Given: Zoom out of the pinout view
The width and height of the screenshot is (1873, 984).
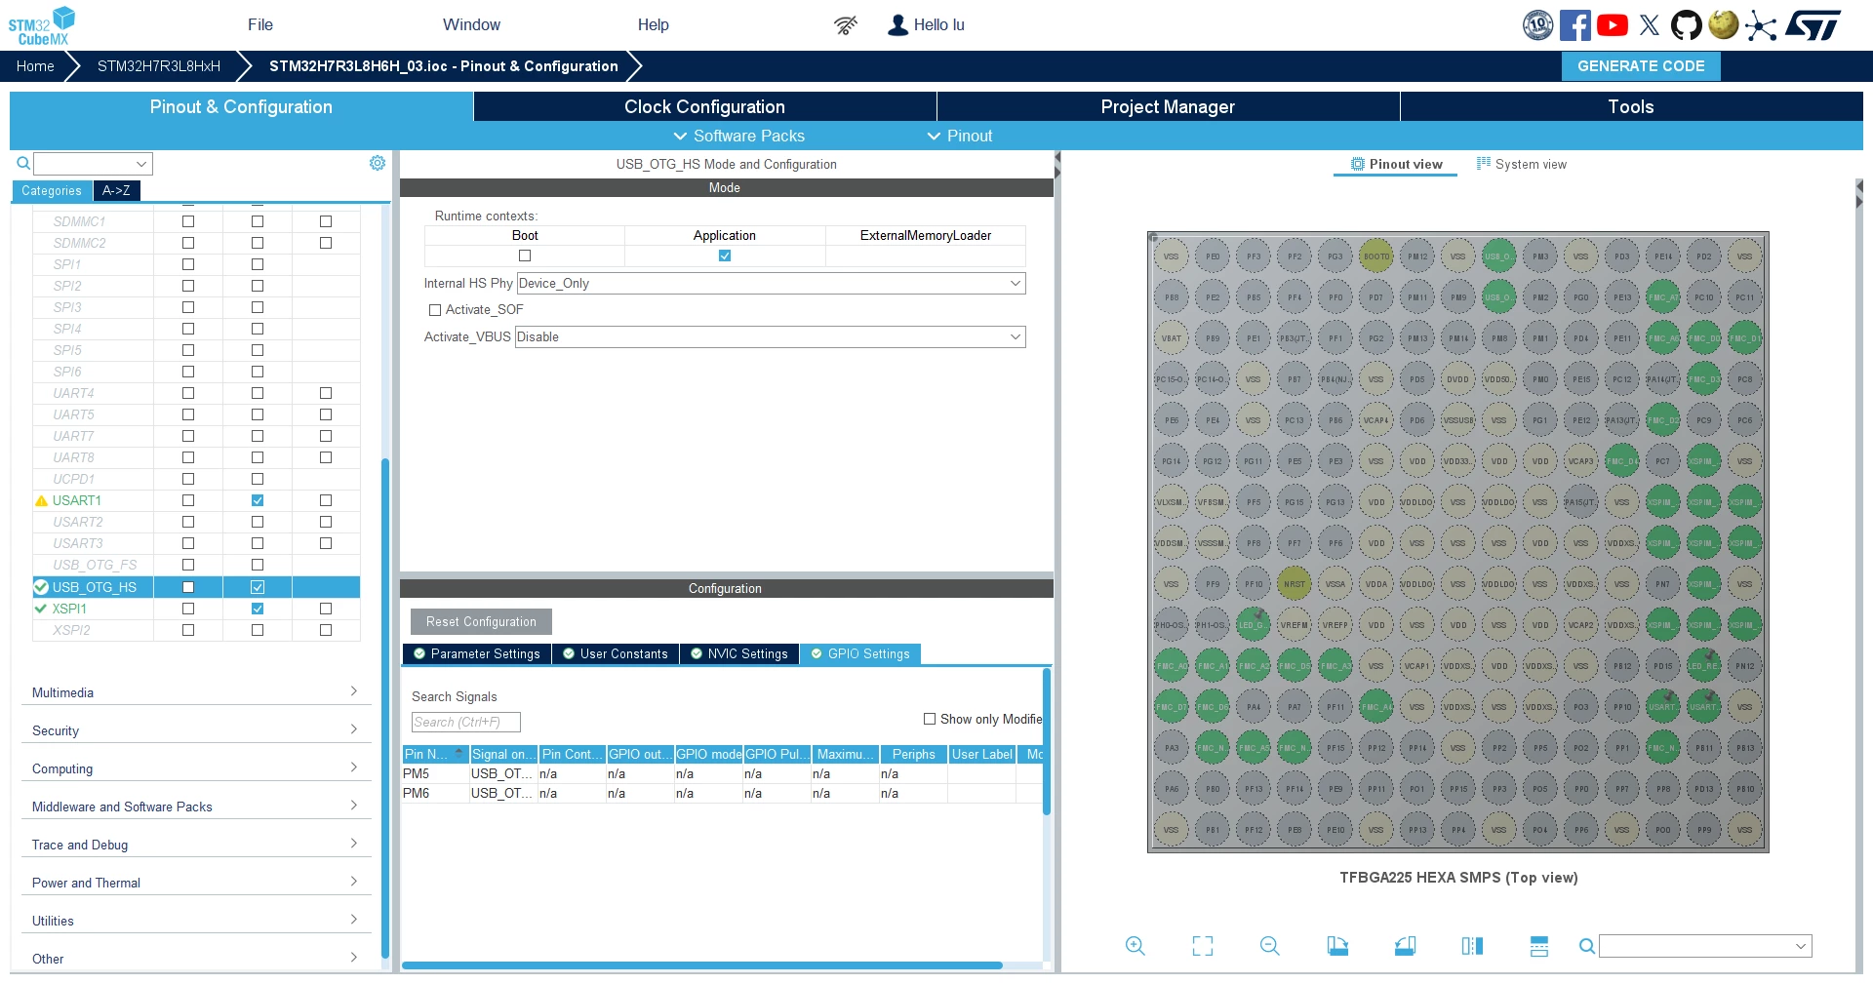Looking at the screenshot, I should [1270, 945].
